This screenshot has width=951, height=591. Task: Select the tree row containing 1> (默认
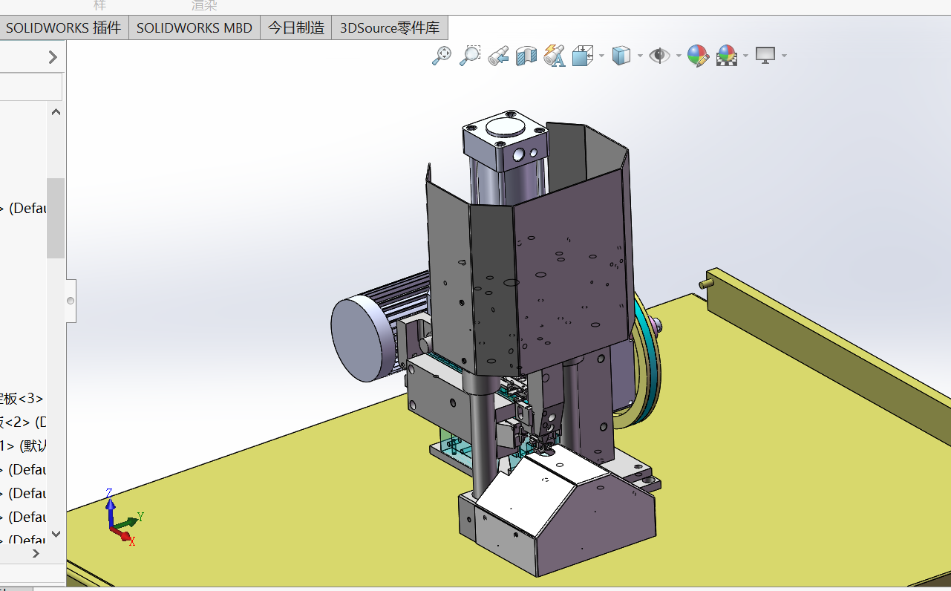tap(23, 446)
